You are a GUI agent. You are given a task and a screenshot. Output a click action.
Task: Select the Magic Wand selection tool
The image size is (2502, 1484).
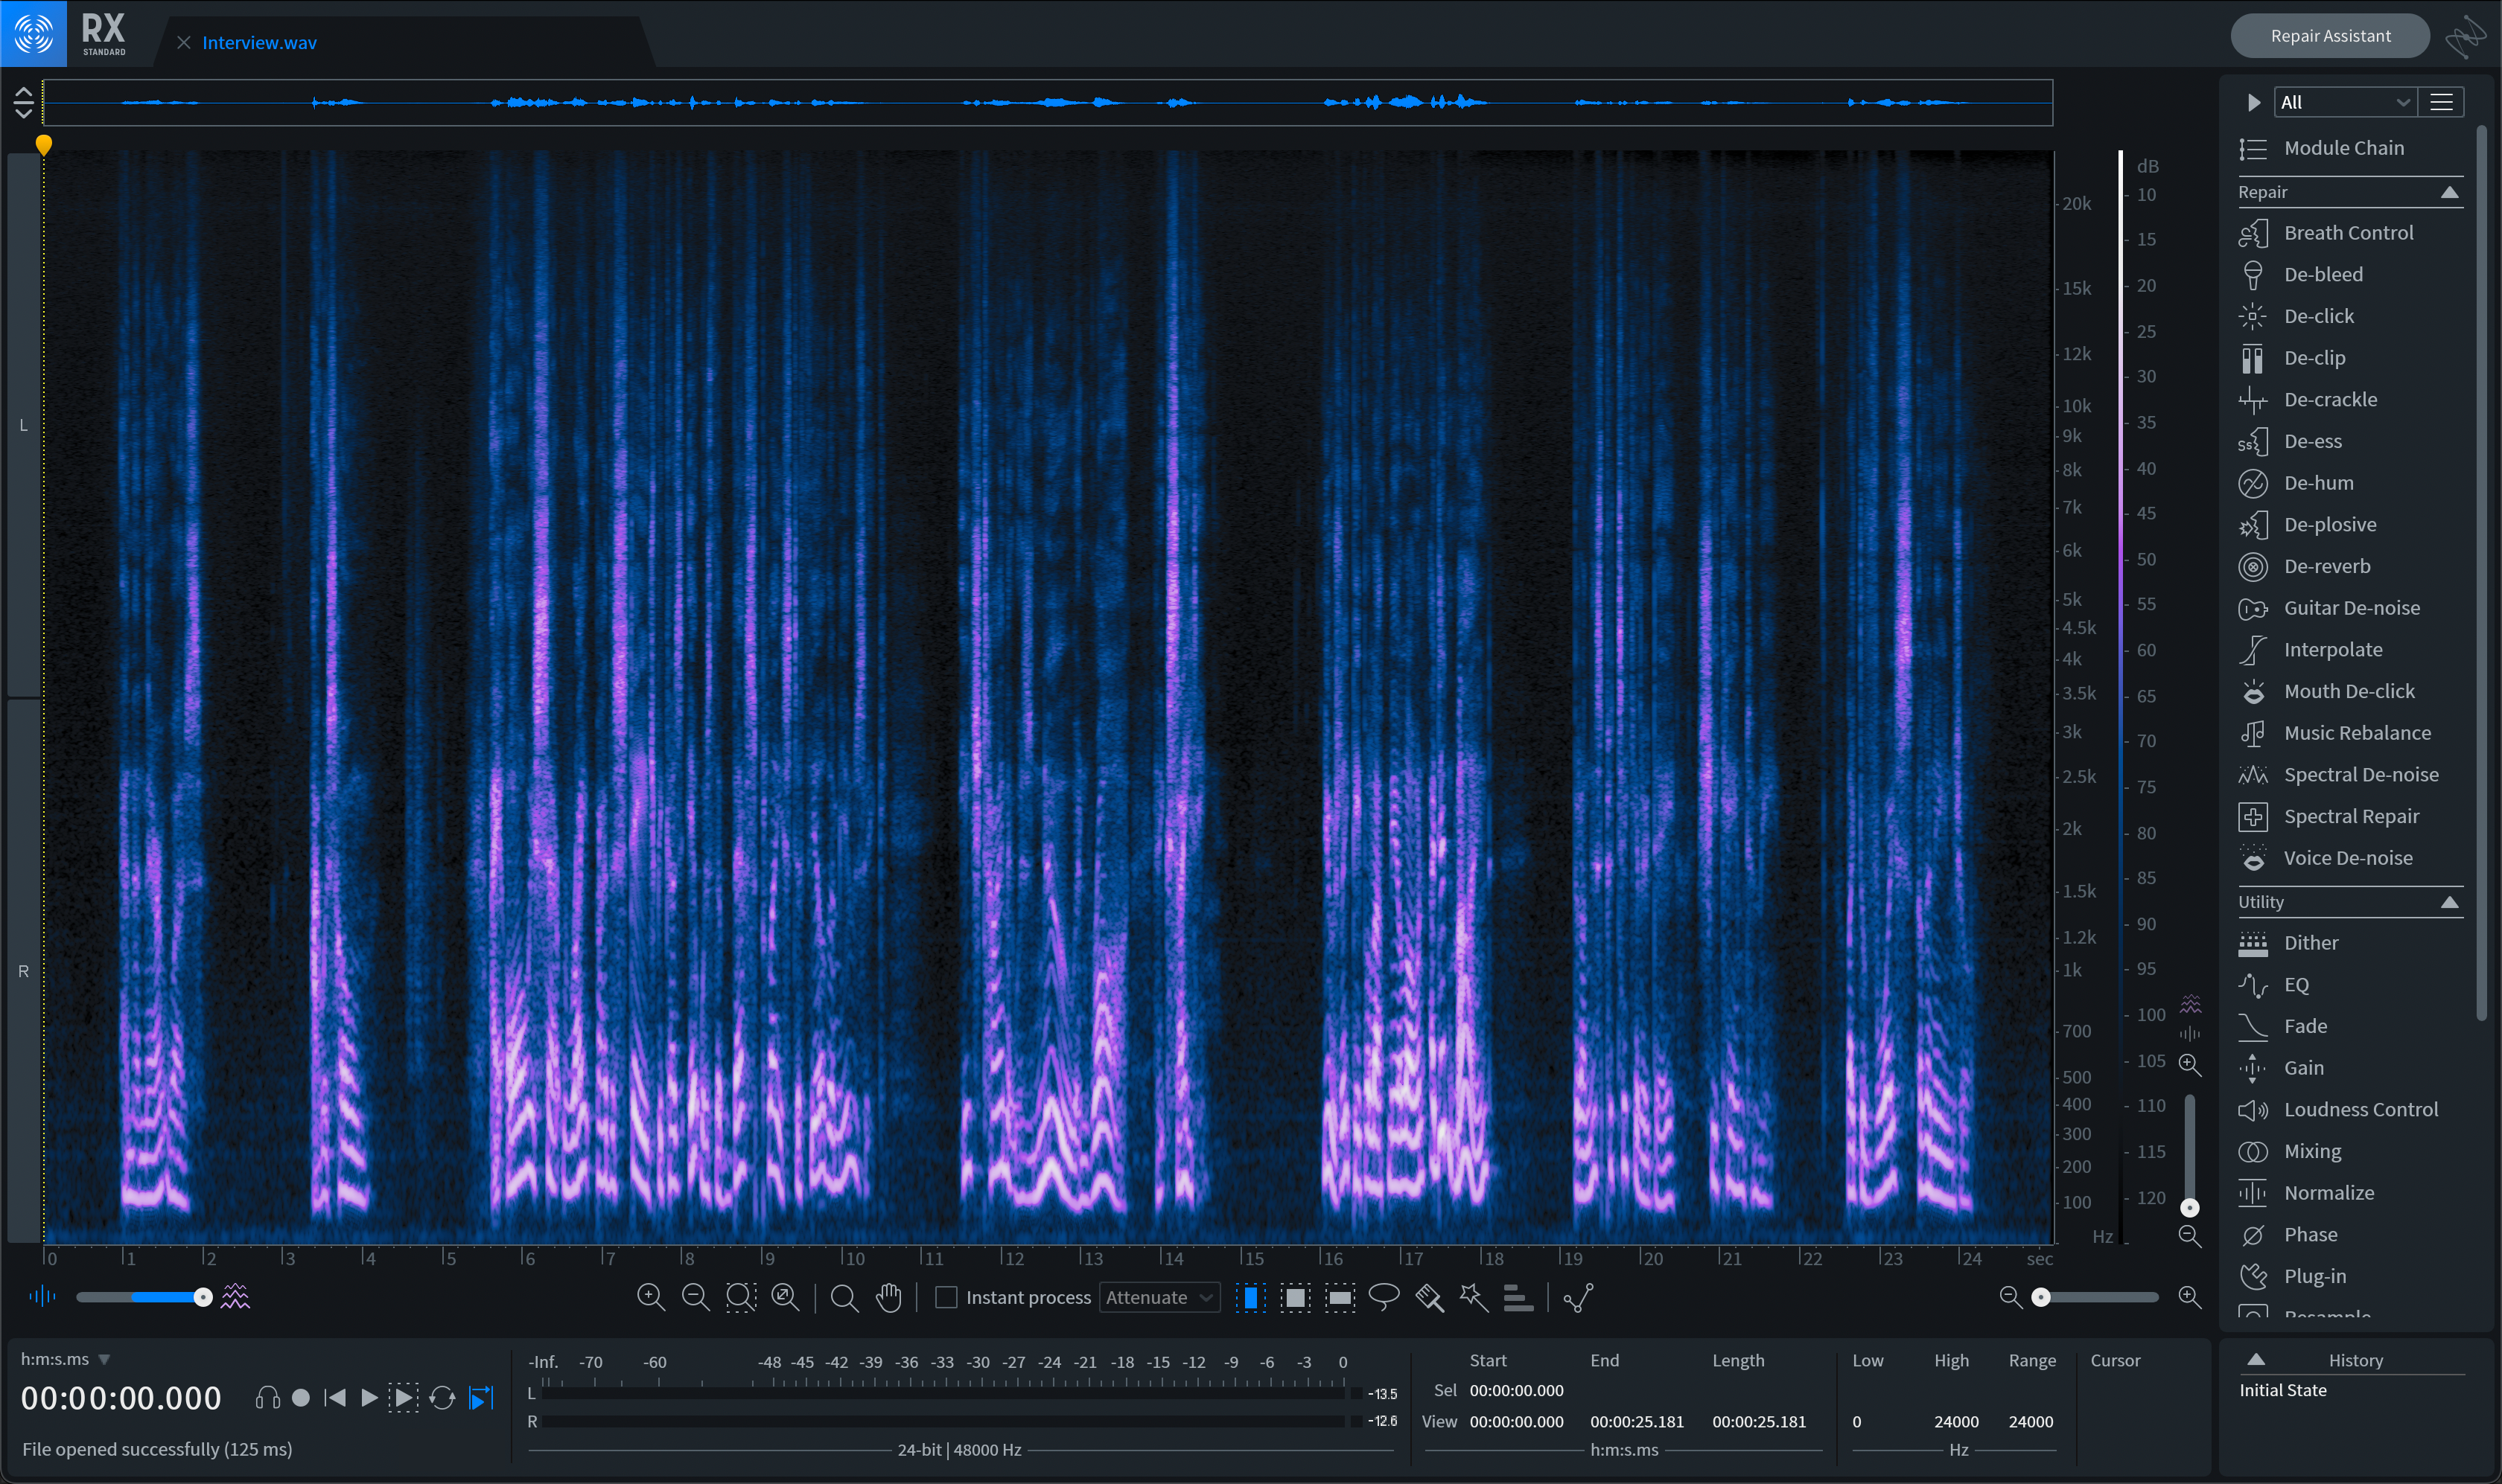pyautogui.click(x=1473, y=1297)
